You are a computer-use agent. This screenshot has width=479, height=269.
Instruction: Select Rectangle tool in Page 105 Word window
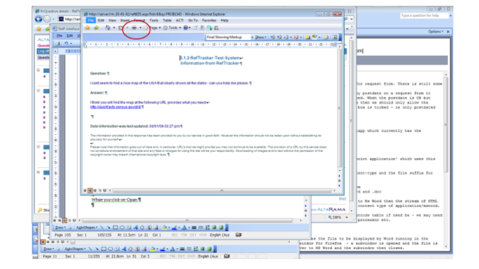(115, 227)
